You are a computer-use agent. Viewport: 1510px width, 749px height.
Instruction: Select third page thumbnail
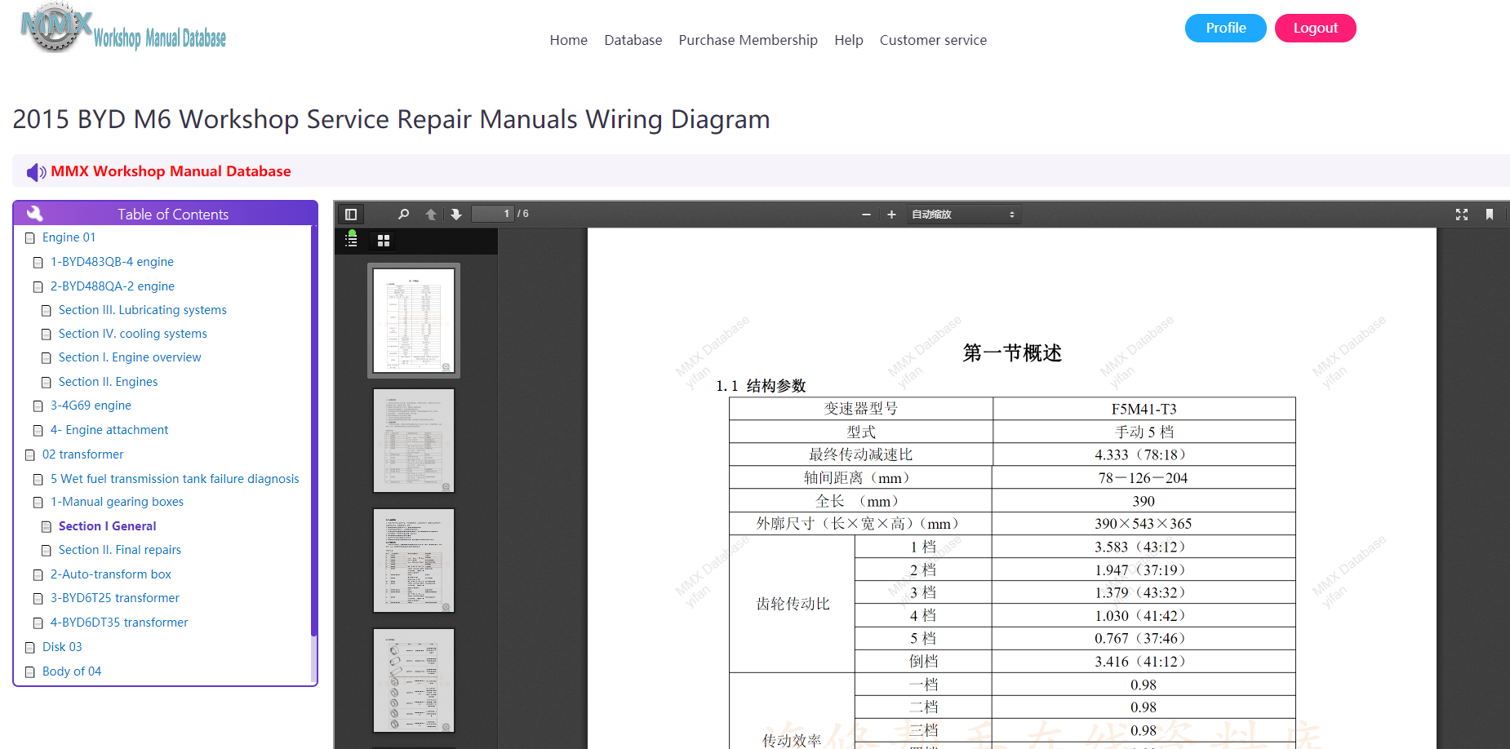point(414,561)
